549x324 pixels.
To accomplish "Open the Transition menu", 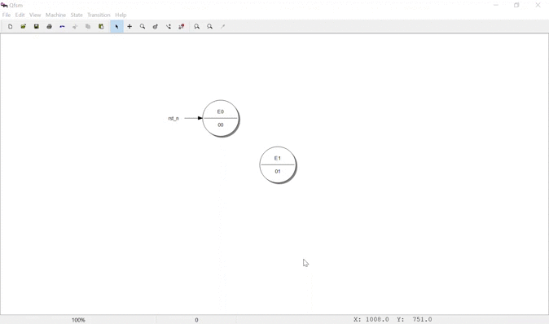I will 99,15.
